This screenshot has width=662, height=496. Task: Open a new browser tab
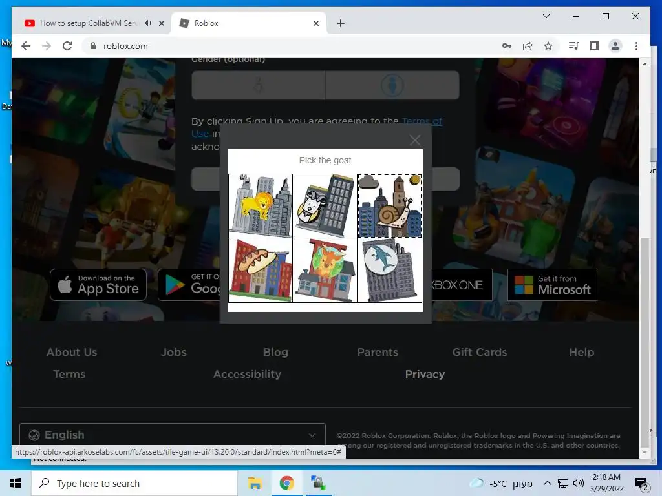point(341,23)
